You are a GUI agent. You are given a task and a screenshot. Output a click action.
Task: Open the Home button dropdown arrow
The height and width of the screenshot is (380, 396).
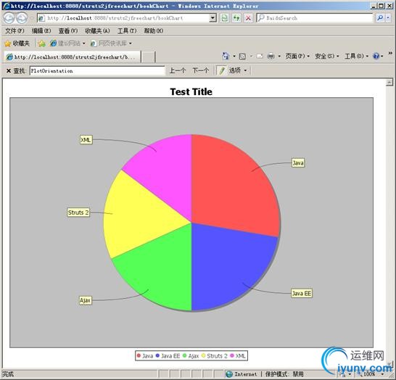pyautogui.click(x=234, y=56)
